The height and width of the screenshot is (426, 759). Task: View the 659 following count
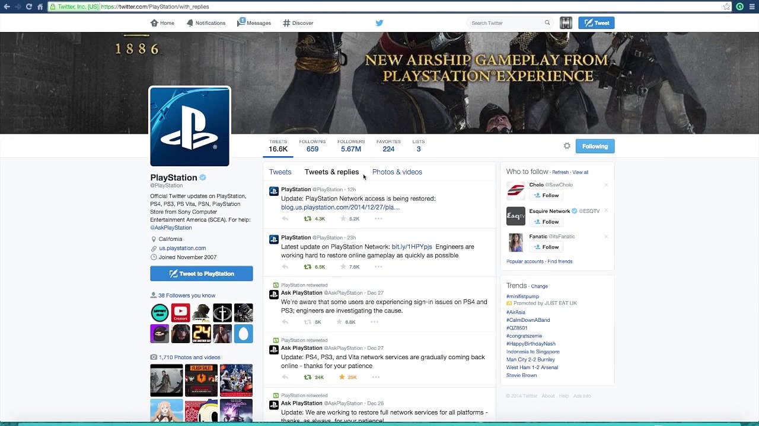point(312,146)
